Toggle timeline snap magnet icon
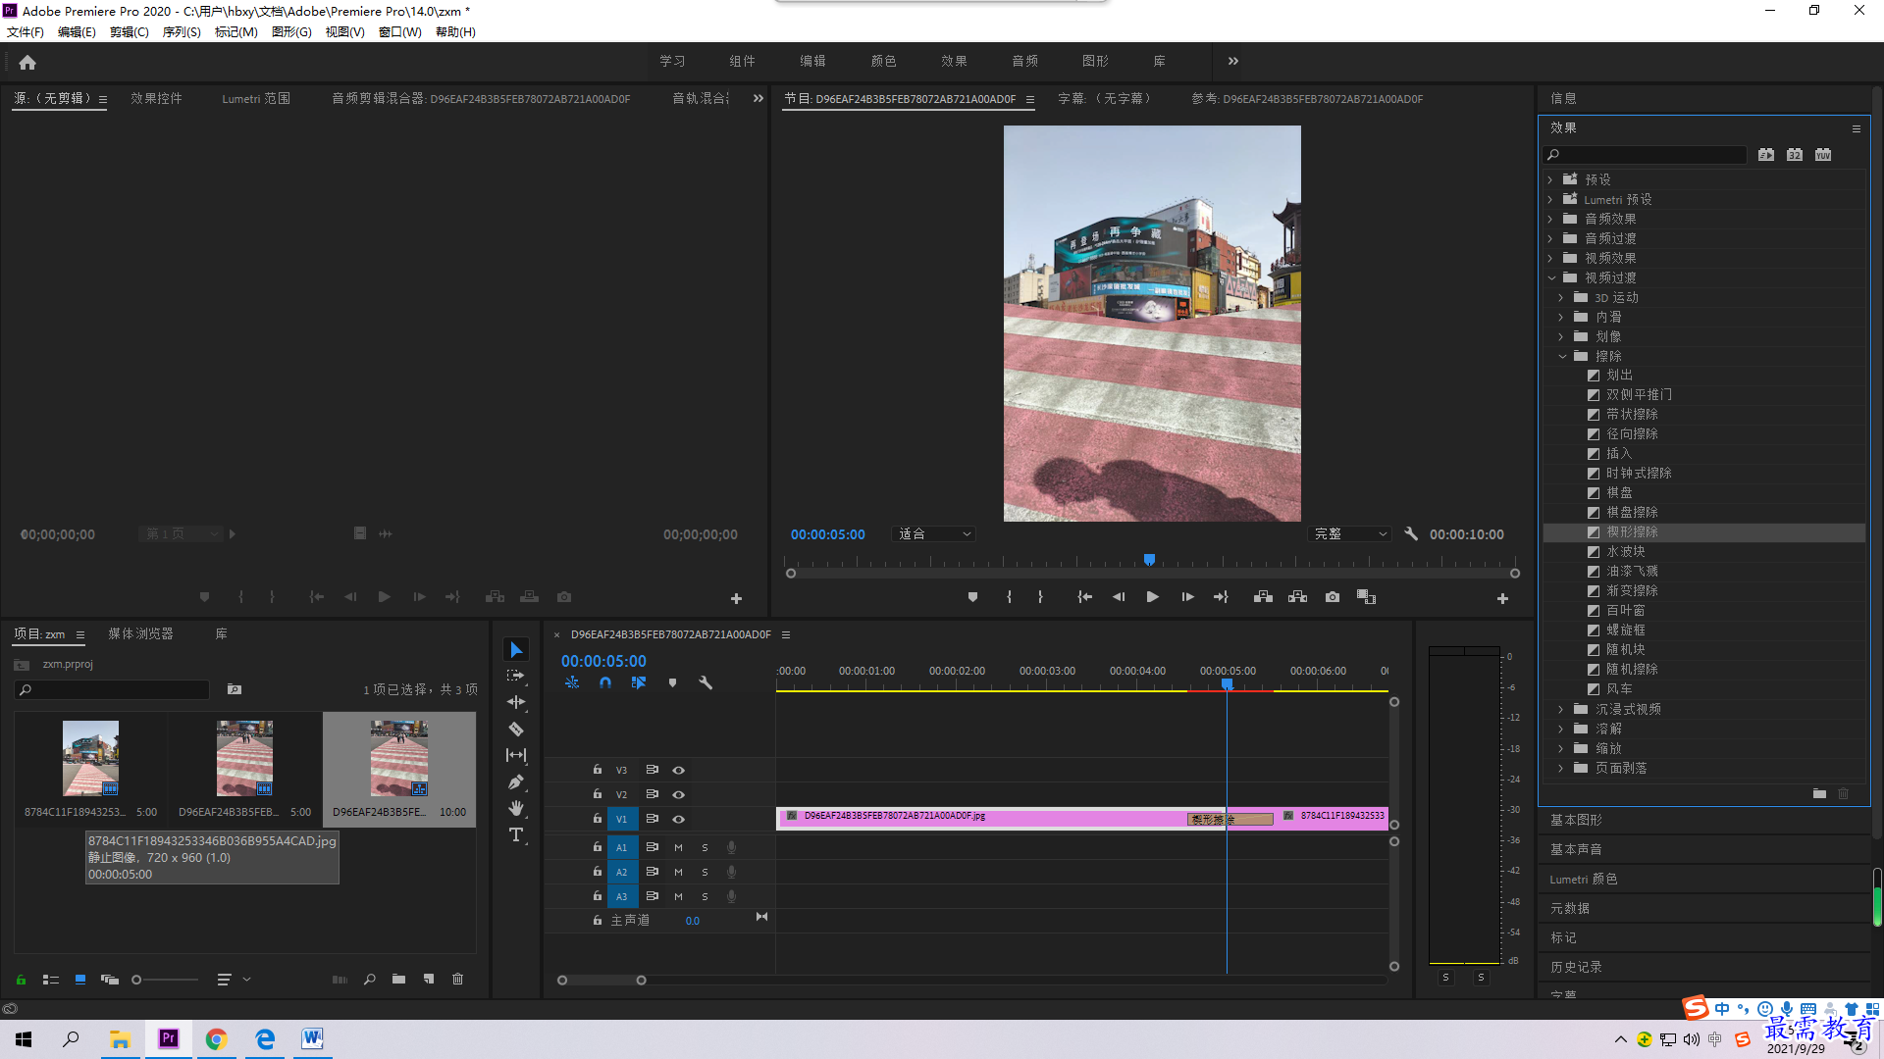The height and width of the screenshot is (1059, 1884). click(605, 682)
